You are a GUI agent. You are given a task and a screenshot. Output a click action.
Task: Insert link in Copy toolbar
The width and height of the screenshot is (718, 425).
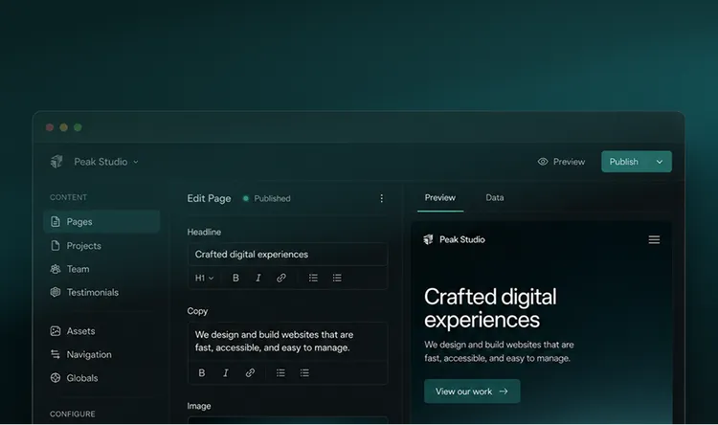point(250,372)
